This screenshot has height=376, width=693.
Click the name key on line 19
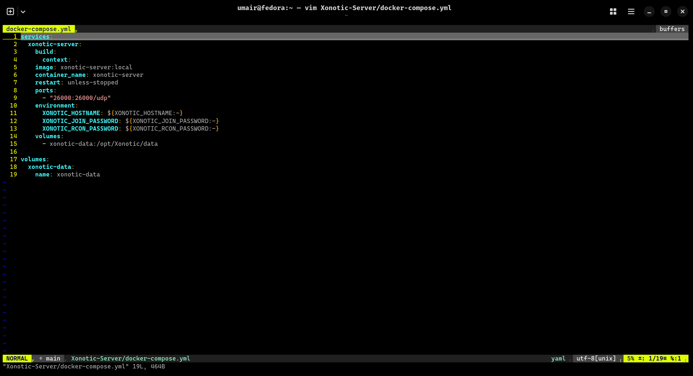[42, 174]
